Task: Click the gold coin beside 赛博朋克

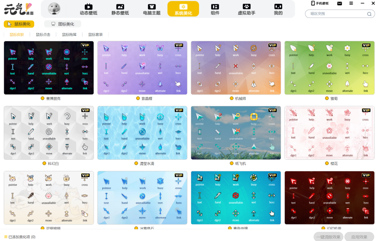Action: tap(42, 98)
